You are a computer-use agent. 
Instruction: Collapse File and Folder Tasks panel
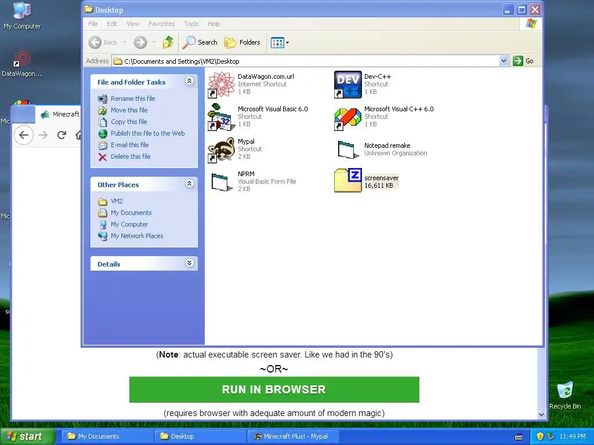190,81
